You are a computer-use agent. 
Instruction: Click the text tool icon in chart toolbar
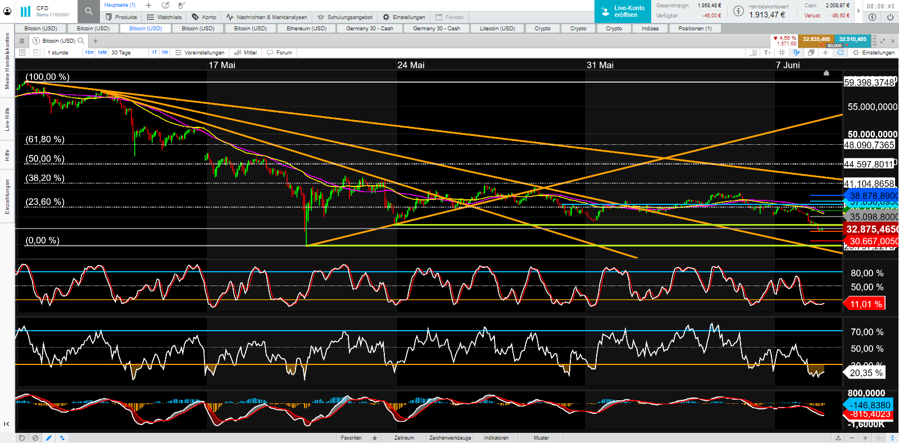click(x=768, y=53)
